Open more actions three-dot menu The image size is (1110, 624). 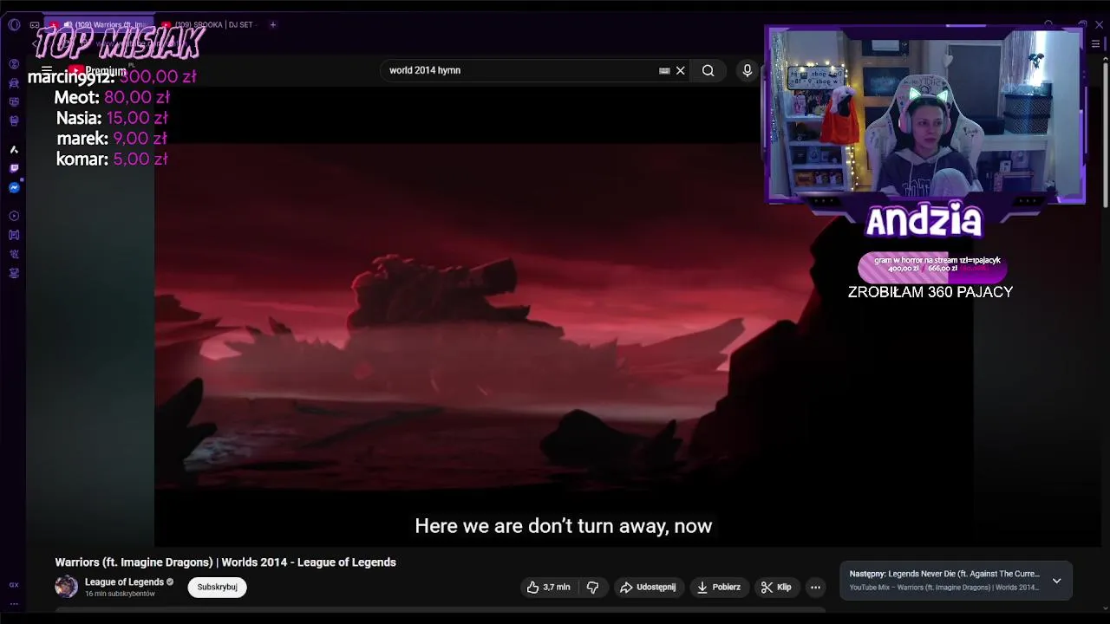point(815,587)
